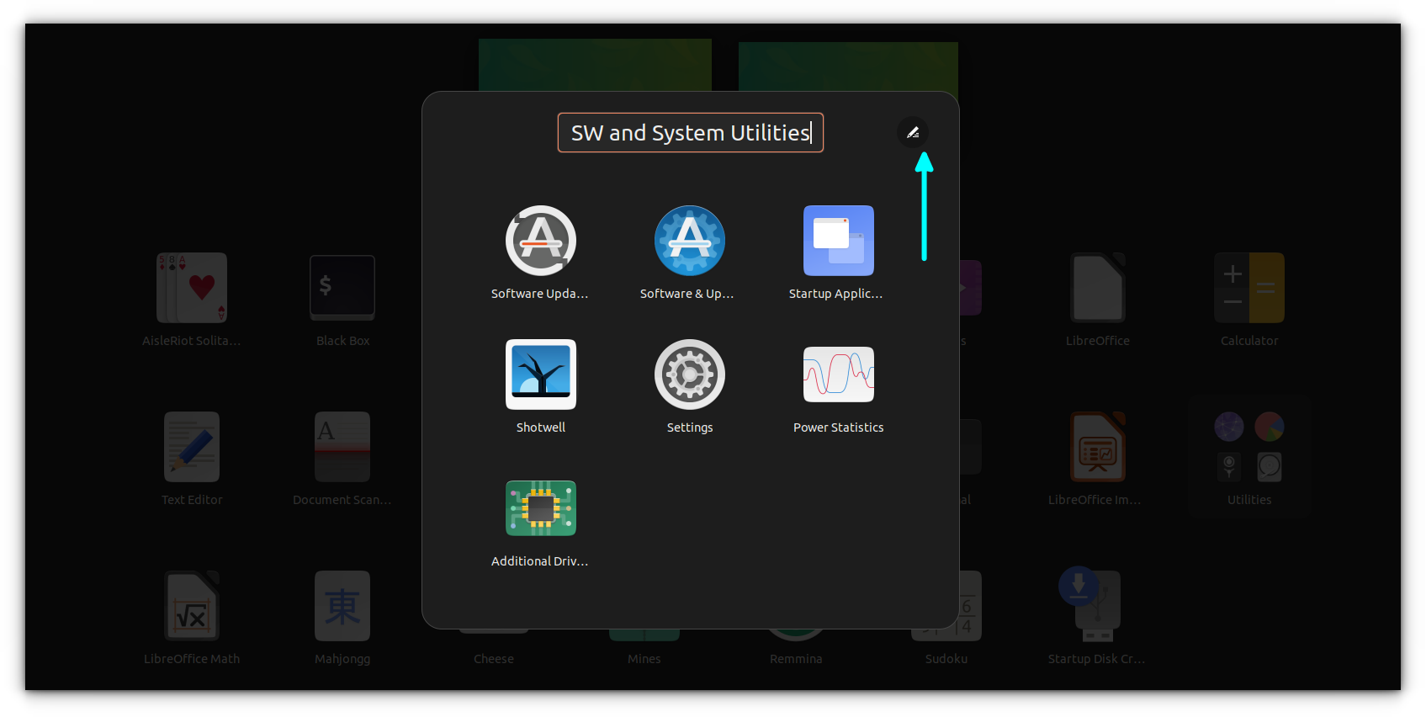Viewport: 1426px width, 717px height.
Task: Open Power Statistics graph icon
Action: [838, 374]
